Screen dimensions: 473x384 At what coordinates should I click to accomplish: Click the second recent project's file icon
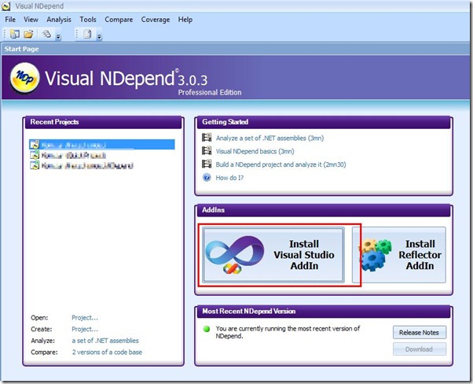[x=35, y=155]
